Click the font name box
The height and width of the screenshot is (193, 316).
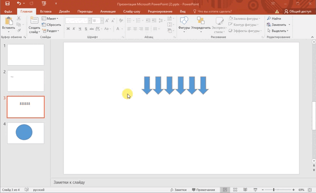tap(76, 20)
